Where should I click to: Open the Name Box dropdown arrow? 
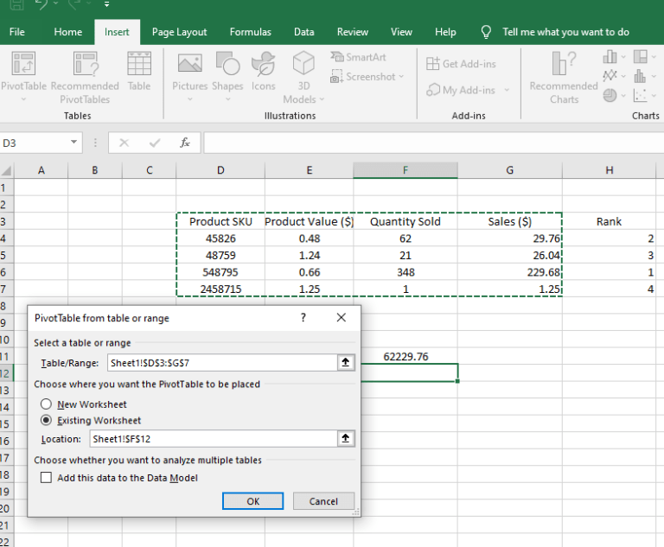coord(73,143)
